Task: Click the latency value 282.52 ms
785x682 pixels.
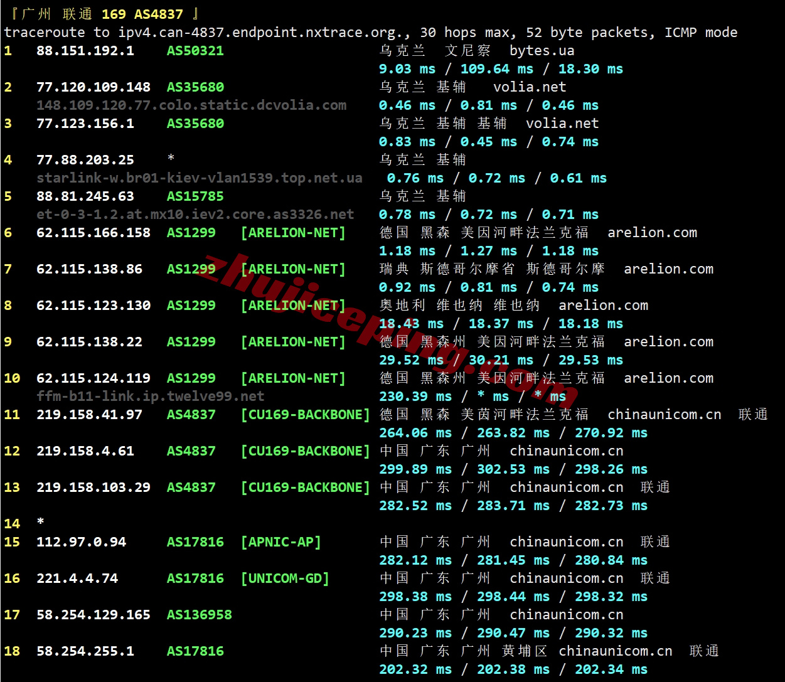Action: coord(415,506)
